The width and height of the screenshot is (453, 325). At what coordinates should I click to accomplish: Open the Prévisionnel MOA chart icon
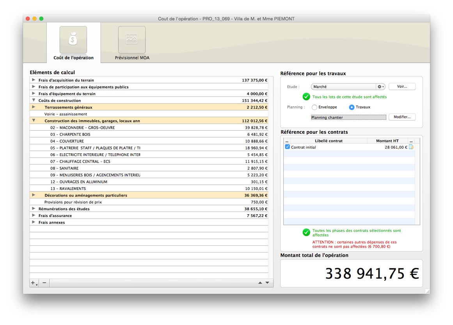point(132,39)
